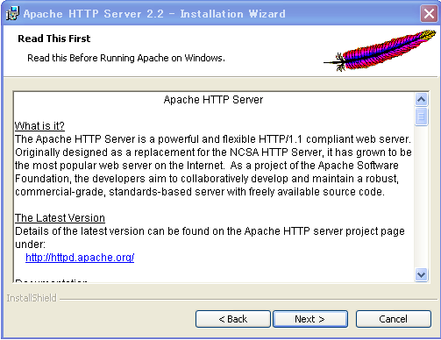
Task: Click inside the paragraph describing Apache HTTP Server
Action: 213,166
